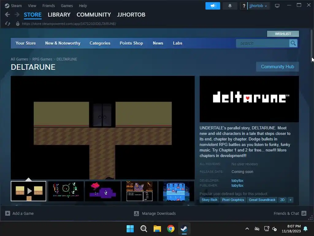
Task: Launch File Explorer from taskbar
Action: [157, 229]
